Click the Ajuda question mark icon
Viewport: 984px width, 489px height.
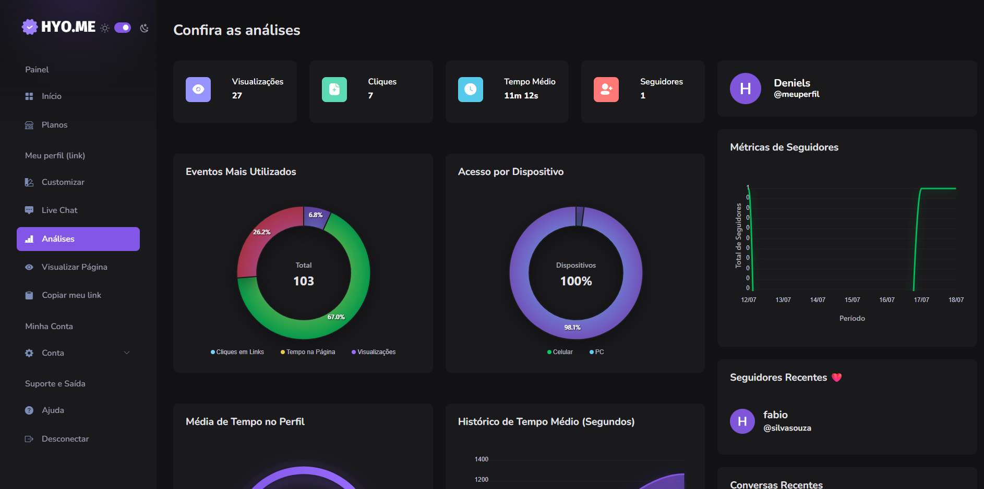29,410
